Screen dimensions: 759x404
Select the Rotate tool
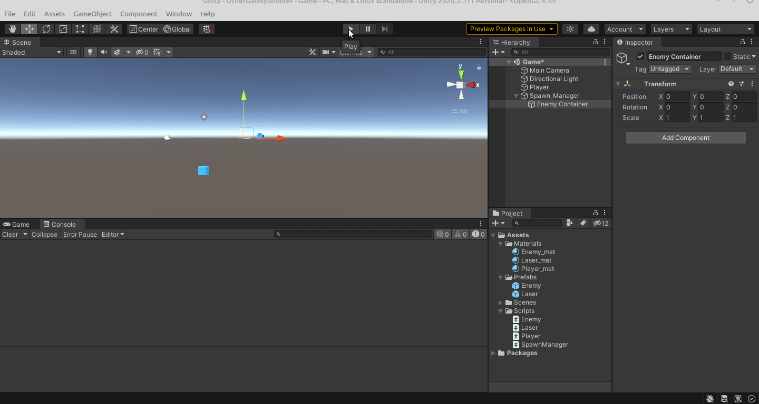[x=46, y=29]
